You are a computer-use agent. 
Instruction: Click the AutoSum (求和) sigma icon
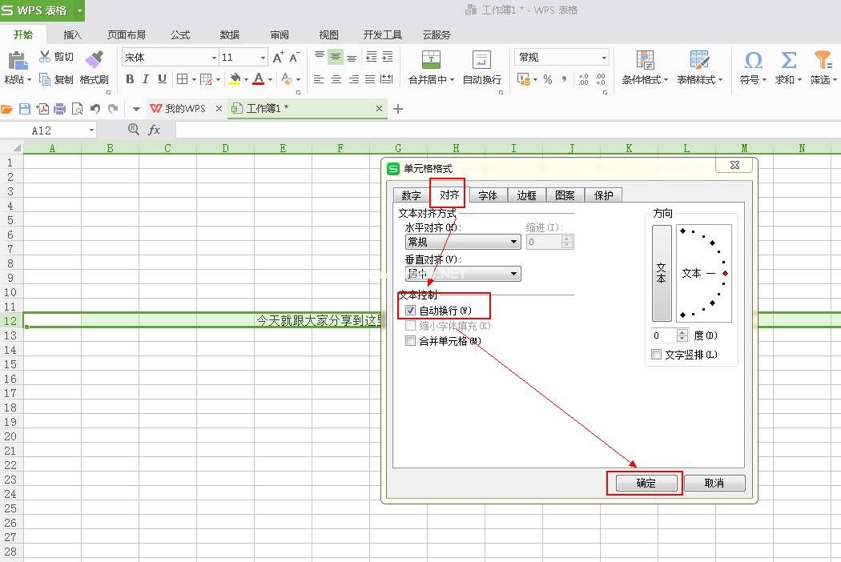[788, 61]
